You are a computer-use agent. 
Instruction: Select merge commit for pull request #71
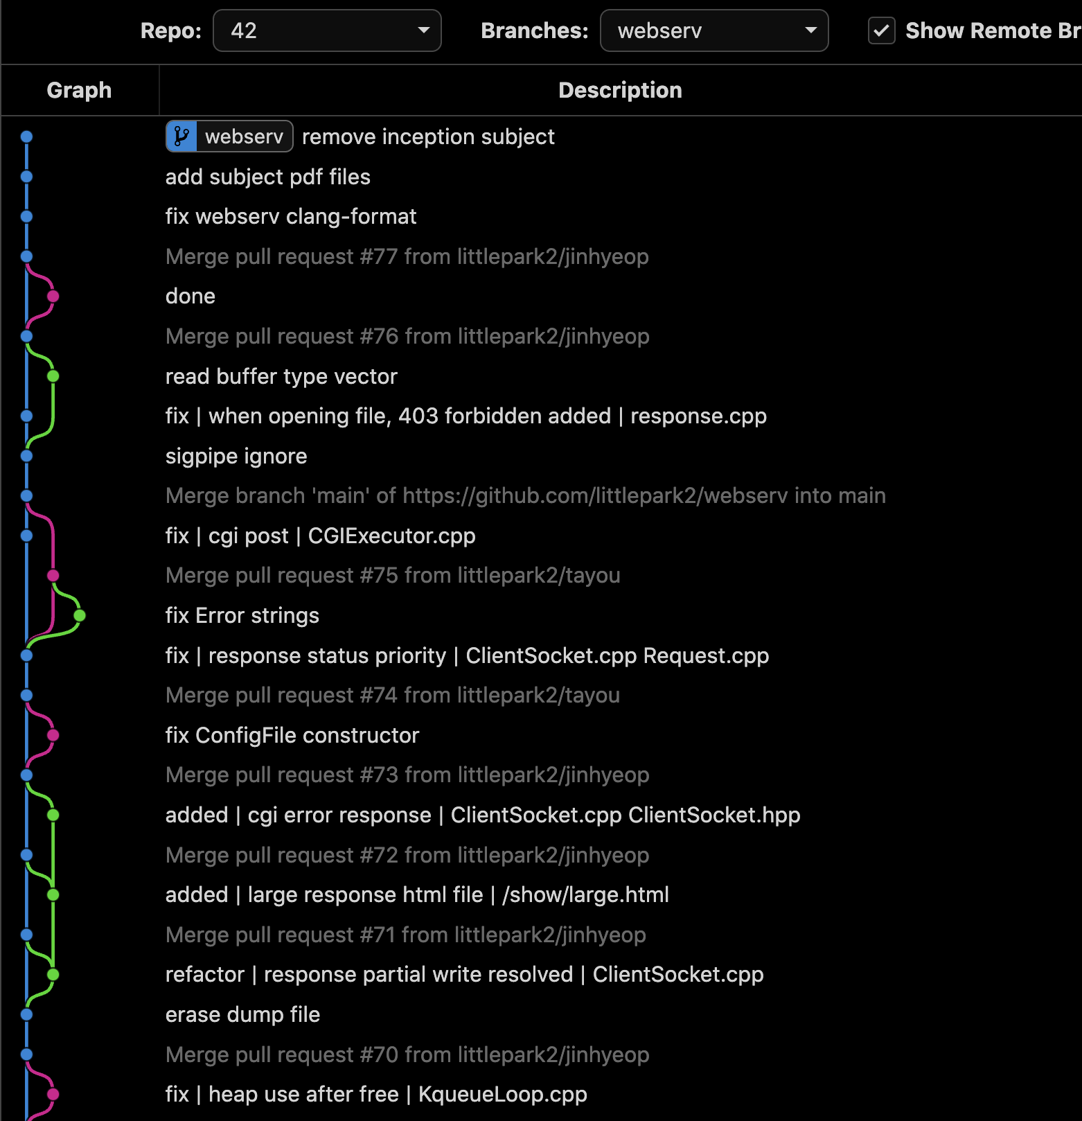point(406,935)
